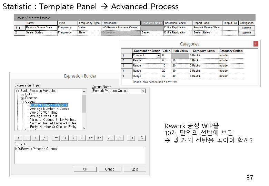Expand the Entity tree node
Screen dimensions: 269x186
click(22, 94)
